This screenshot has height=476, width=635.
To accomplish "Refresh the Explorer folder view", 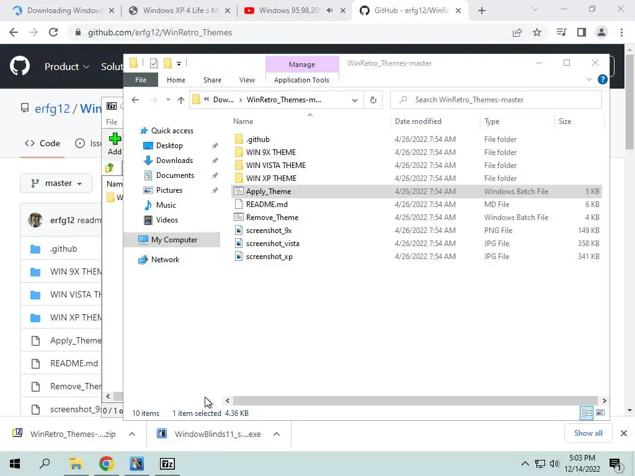I will point(373,100).
